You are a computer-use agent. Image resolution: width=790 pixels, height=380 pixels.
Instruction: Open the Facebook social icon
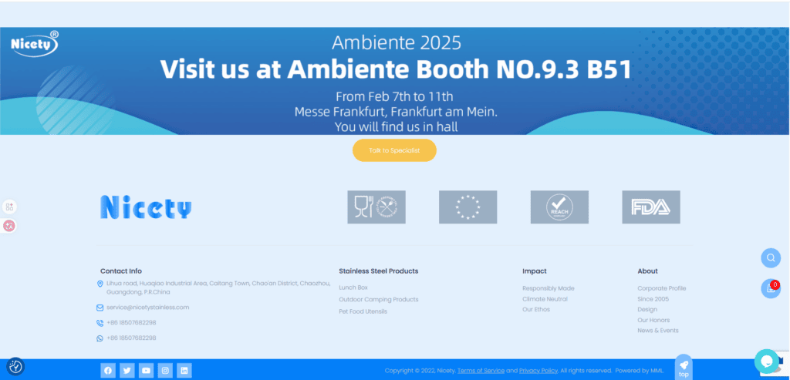[108, 371]
